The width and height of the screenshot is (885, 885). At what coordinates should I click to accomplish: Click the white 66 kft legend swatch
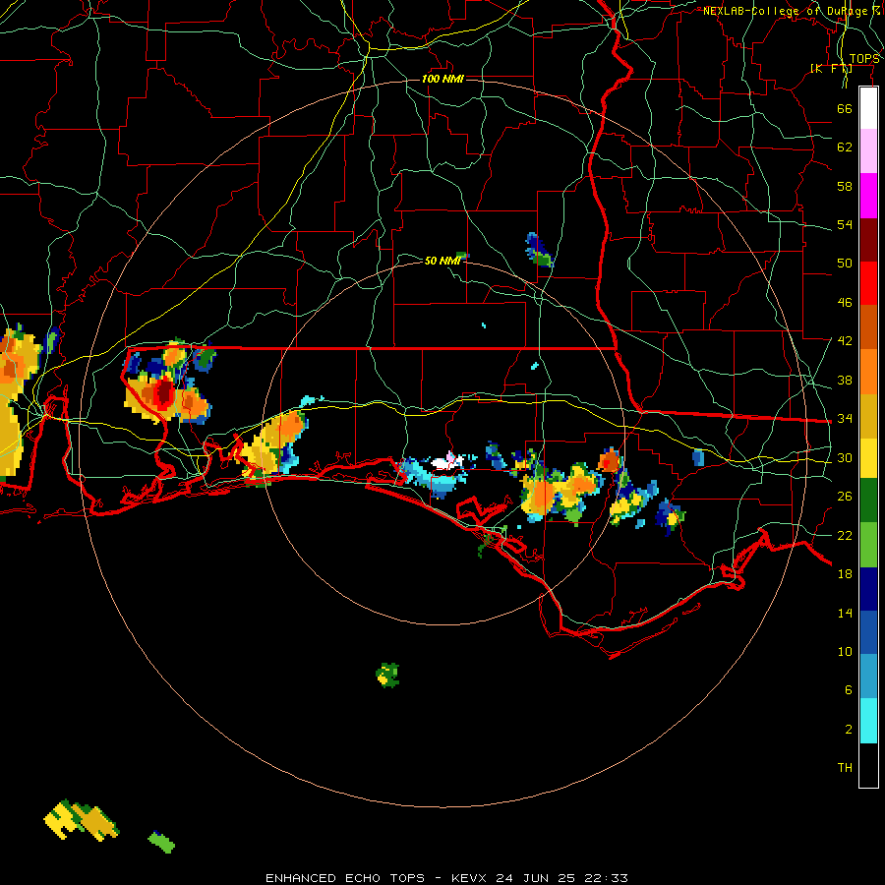868,108
